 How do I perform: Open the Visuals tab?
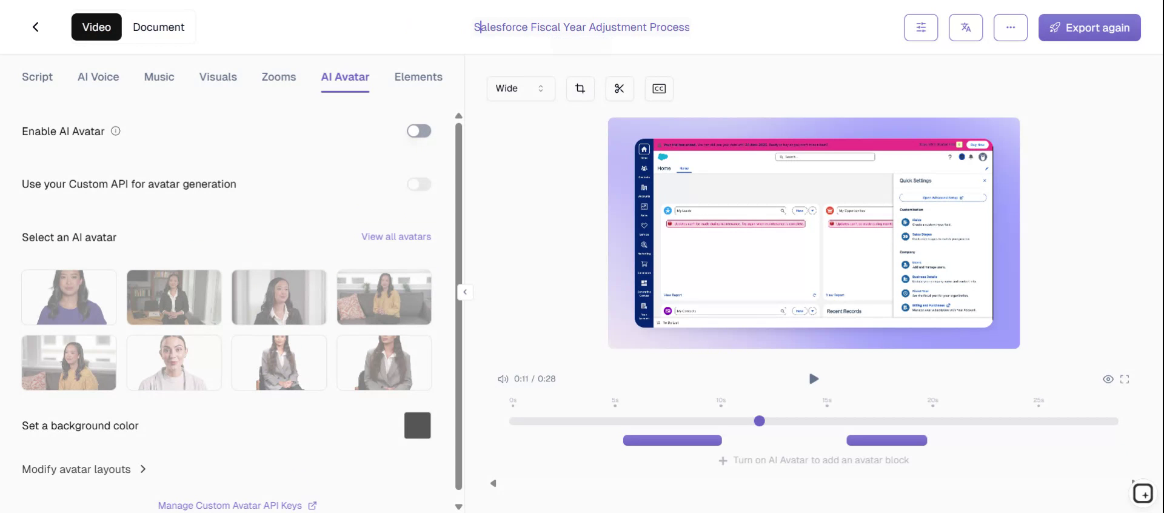coord(218,77)
